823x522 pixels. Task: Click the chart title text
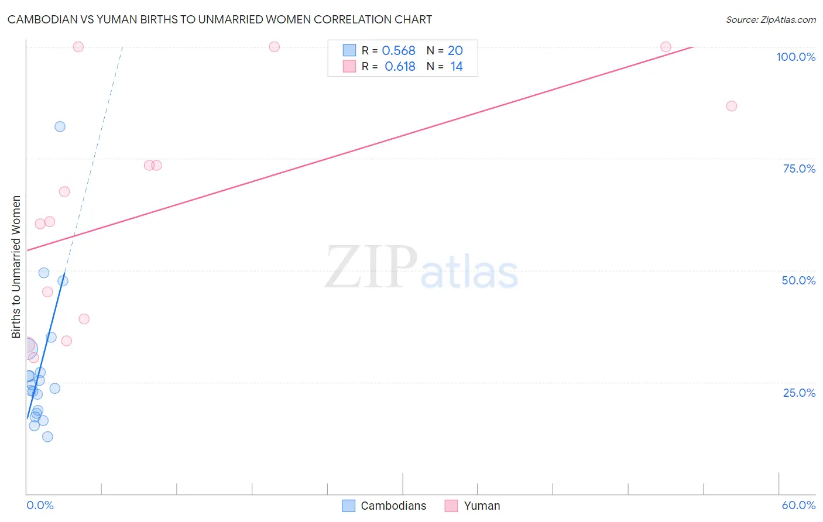220,20
